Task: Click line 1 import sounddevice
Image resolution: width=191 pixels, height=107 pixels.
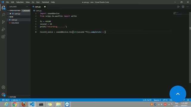Action: (50, 13)
